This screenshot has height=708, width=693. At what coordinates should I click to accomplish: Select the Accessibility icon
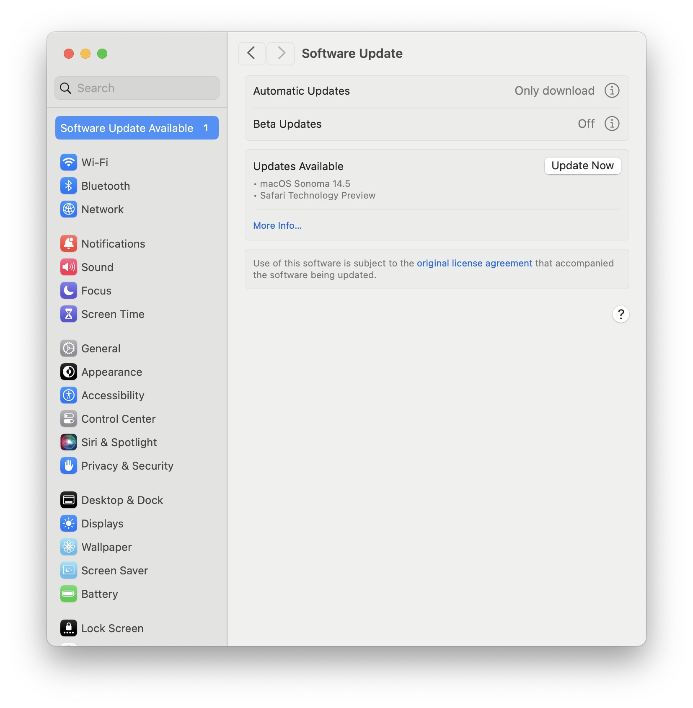[x=68, y=395]
